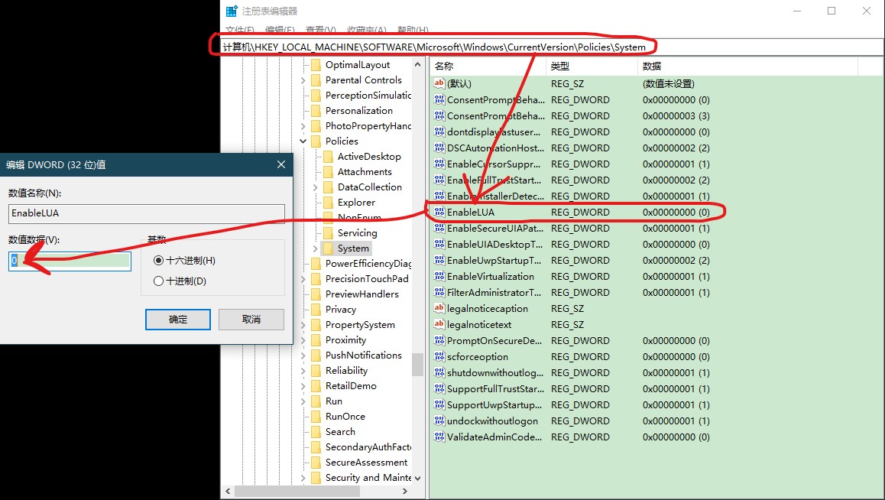This screenshot has width=885, height=500.
Task: Click the ActiveDesktop folder icon
Action: click(x=328, y=156)
